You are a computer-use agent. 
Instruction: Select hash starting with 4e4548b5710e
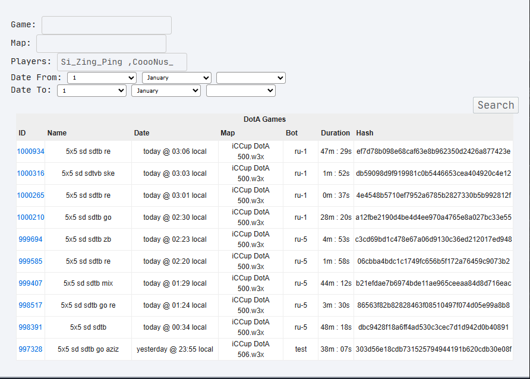pos(433,195)
